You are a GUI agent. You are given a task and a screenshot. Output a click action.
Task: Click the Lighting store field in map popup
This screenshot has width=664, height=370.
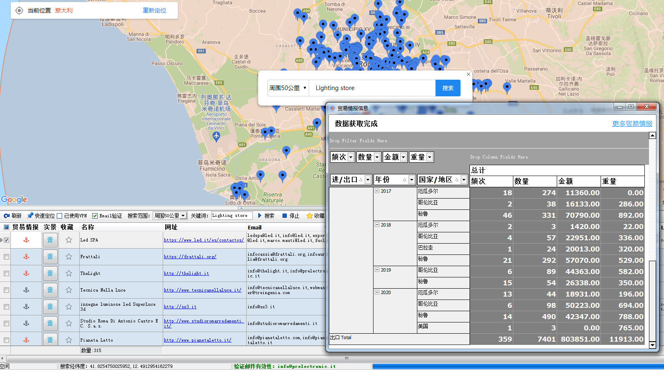click(x=372, y=88)
